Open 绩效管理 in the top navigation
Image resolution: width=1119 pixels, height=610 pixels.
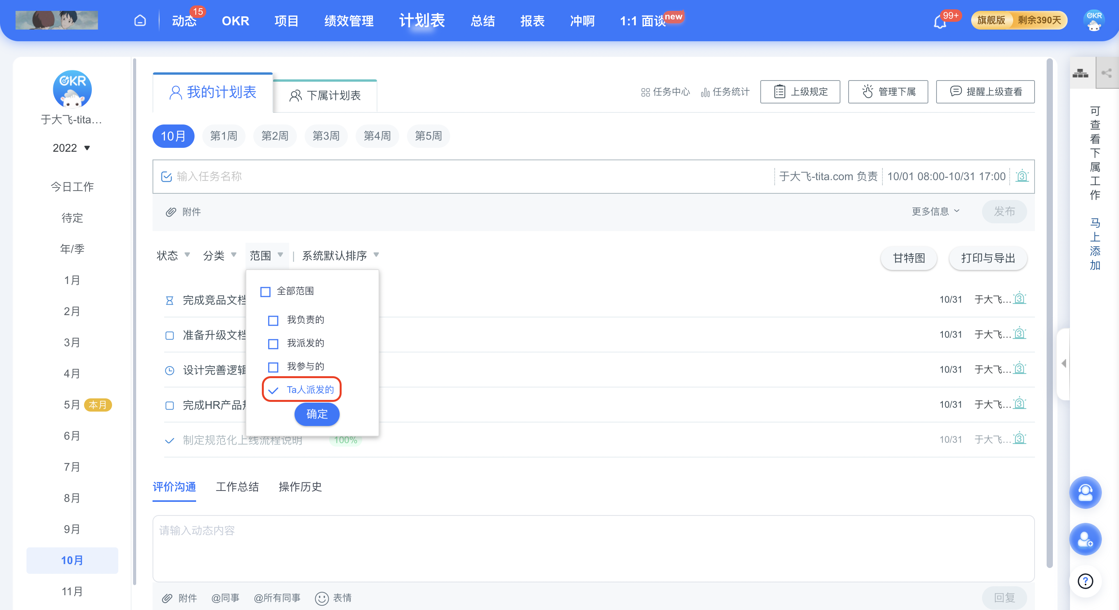(x=348, y=20)
